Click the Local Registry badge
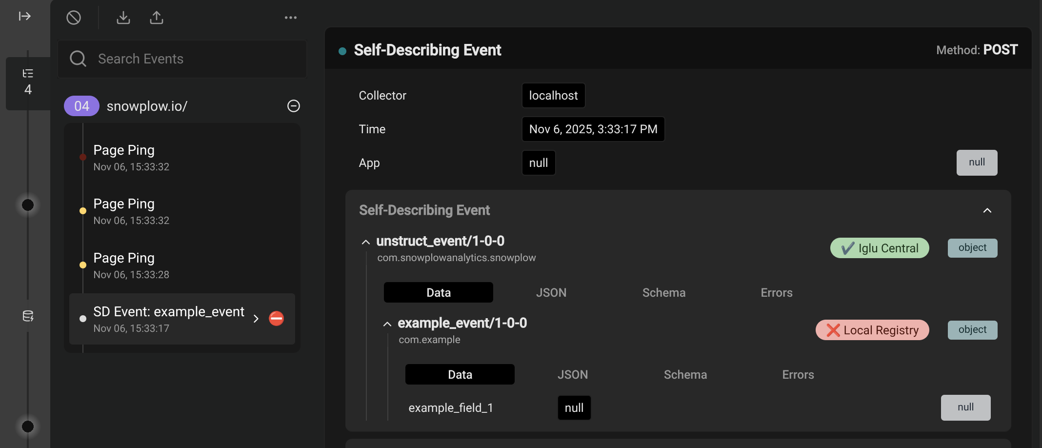 tap(872, 330)
